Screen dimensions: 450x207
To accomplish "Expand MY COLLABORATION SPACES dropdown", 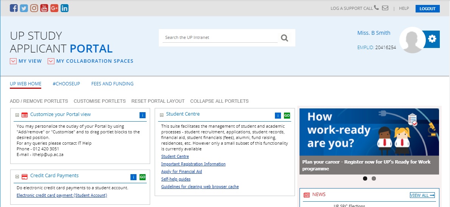I will pyautogui.click(x=51, y=61).
